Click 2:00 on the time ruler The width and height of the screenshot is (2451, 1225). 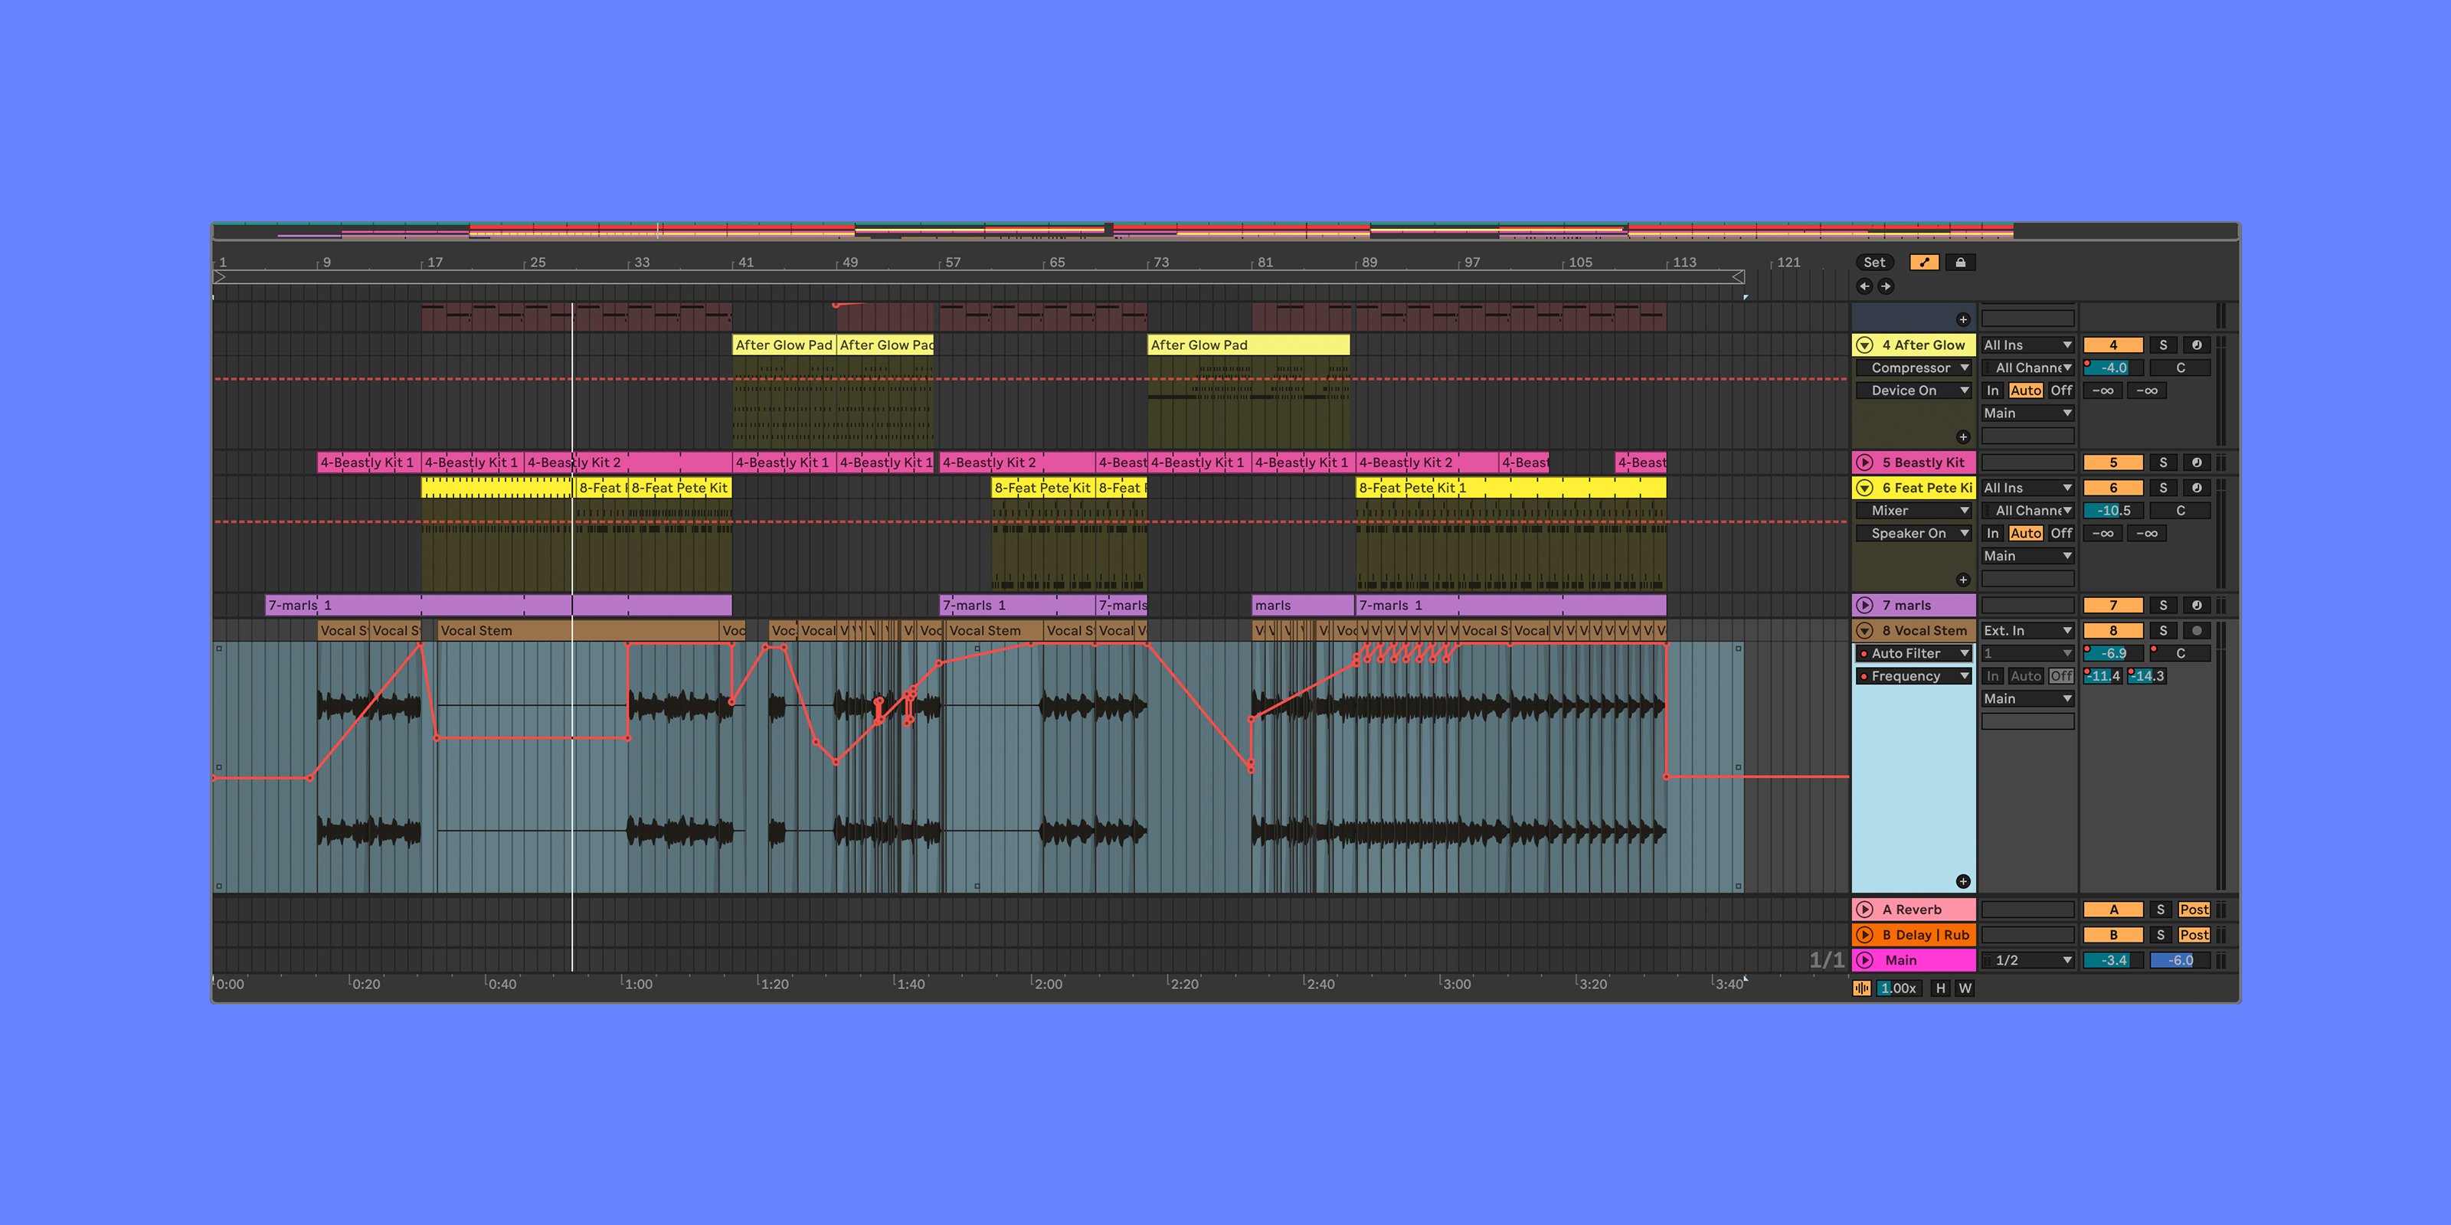[x=1048, y=985]
